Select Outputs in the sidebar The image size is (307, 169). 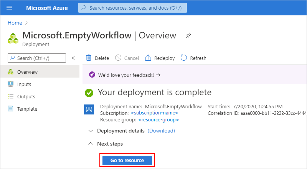coord(26,96)
